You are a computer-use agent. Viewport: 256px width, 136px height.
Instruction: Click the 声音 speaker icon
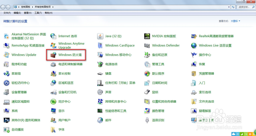coord(100,92)
